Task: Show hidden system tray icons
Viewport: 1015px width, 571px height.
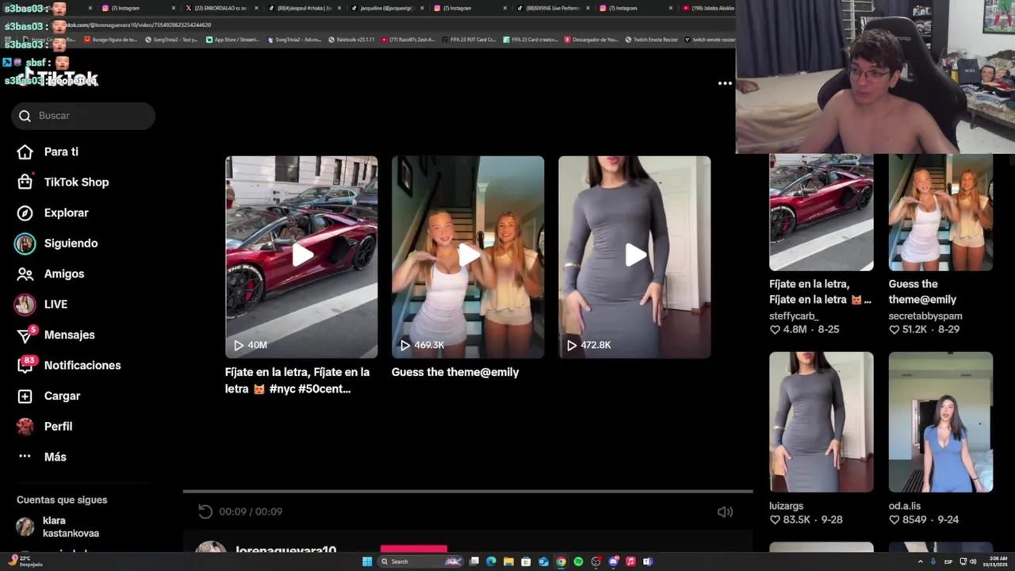Action: pyautogui.click(x=921, y=561)
